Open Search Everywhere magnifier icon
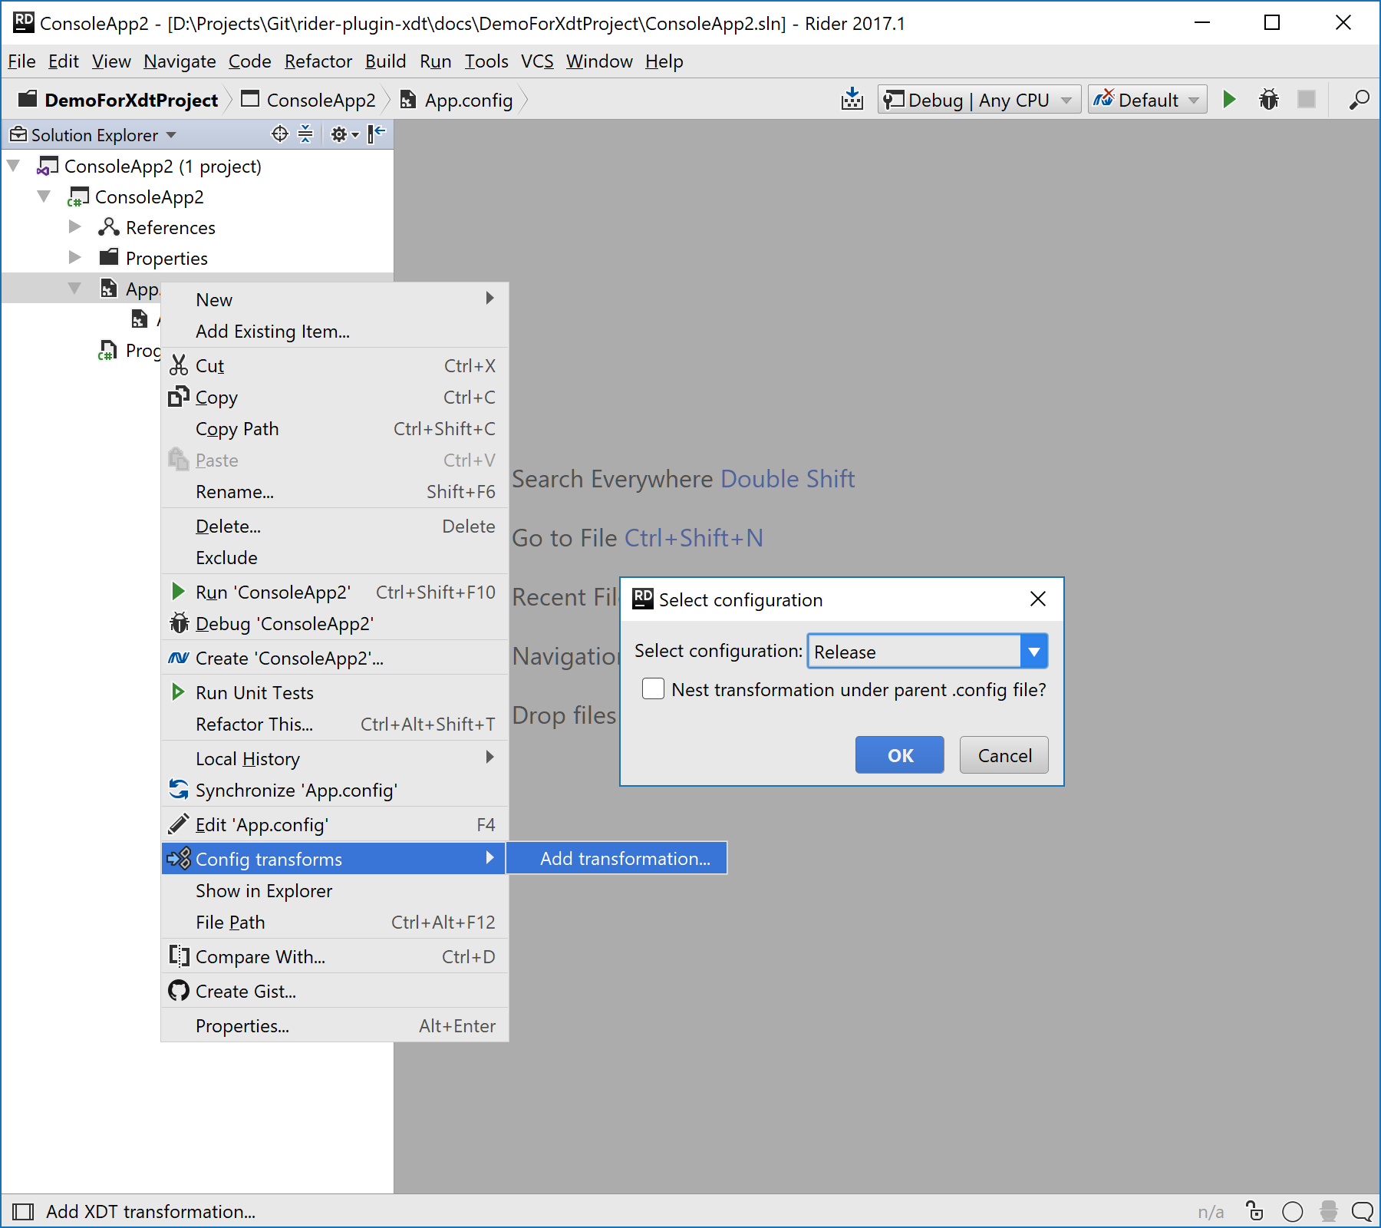This screenshot has width=1381, height=1228. point(1359,99)
